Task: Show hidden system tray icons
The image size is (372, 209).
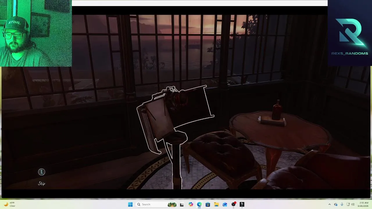Action: coord(329,204)
